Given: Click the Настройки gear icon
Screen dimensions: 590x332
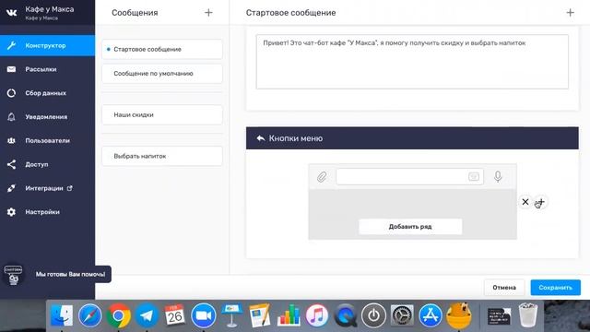Looking at the screenshot, I should pyautogui.click(x=11, y=212).
